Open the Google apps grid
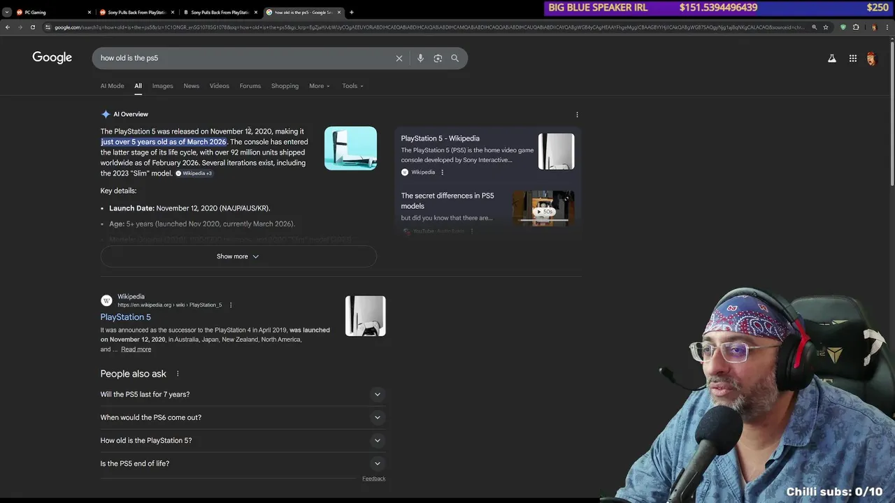Screen dimensions: 895x503 [853, 59]
